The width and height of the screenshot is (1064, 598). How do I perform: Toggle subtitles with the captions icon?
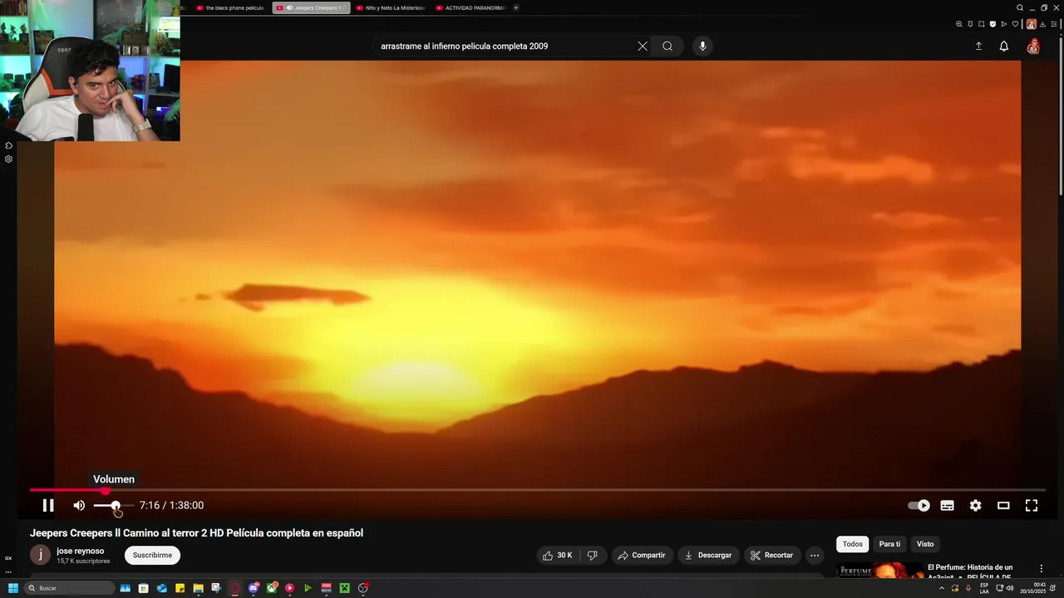(x=947, y=505)
